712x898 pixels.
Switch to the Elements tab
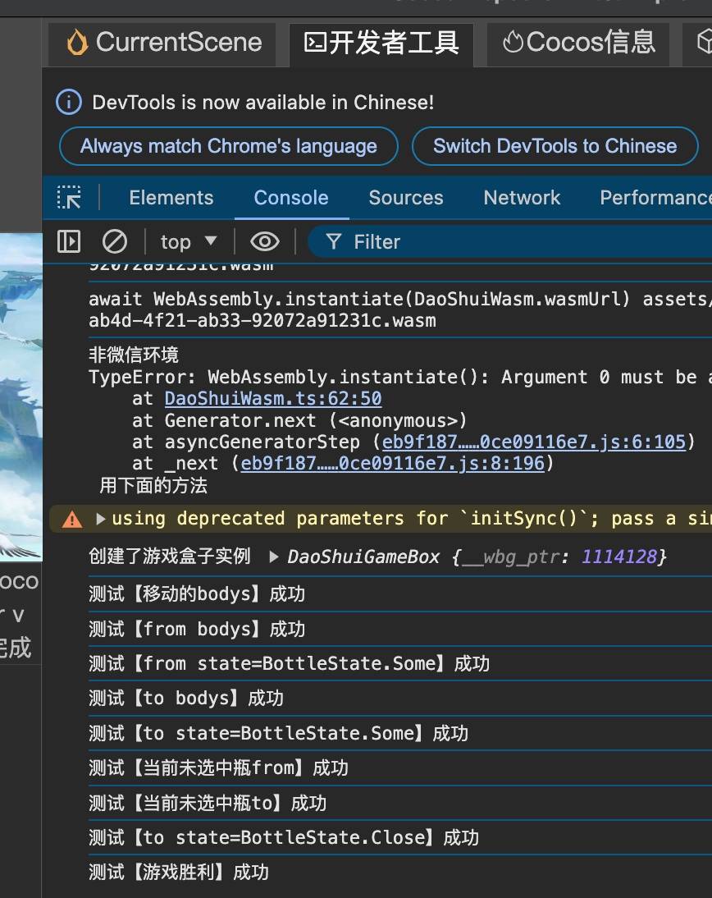point(171,198)
